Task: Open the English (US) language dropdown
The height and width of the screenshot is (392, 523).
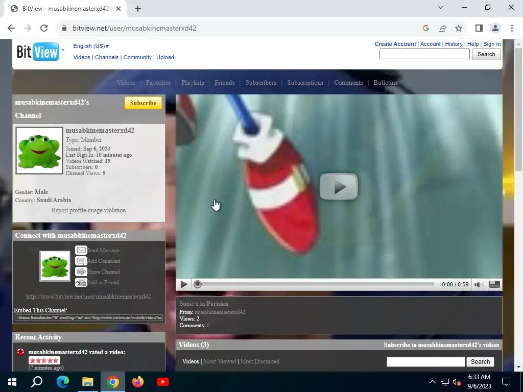Action: tap(91, 46)
